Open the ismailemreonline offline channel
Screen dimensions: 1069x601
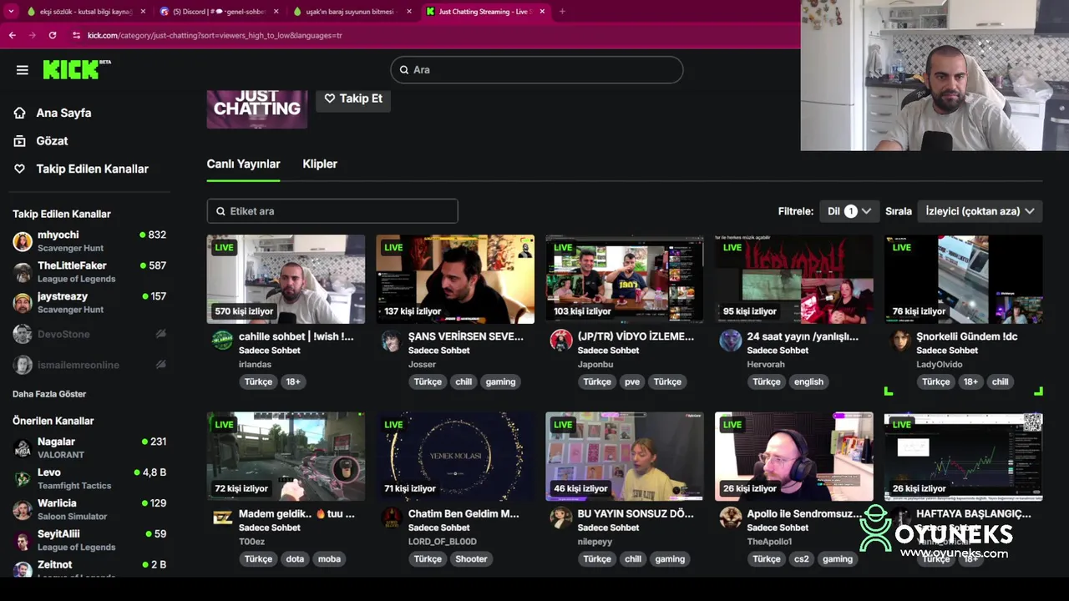coord(89,365)
